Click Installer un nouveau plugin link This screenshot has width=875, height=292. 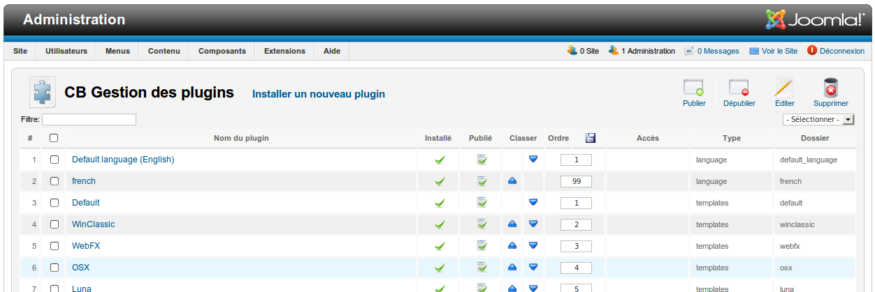318,94
